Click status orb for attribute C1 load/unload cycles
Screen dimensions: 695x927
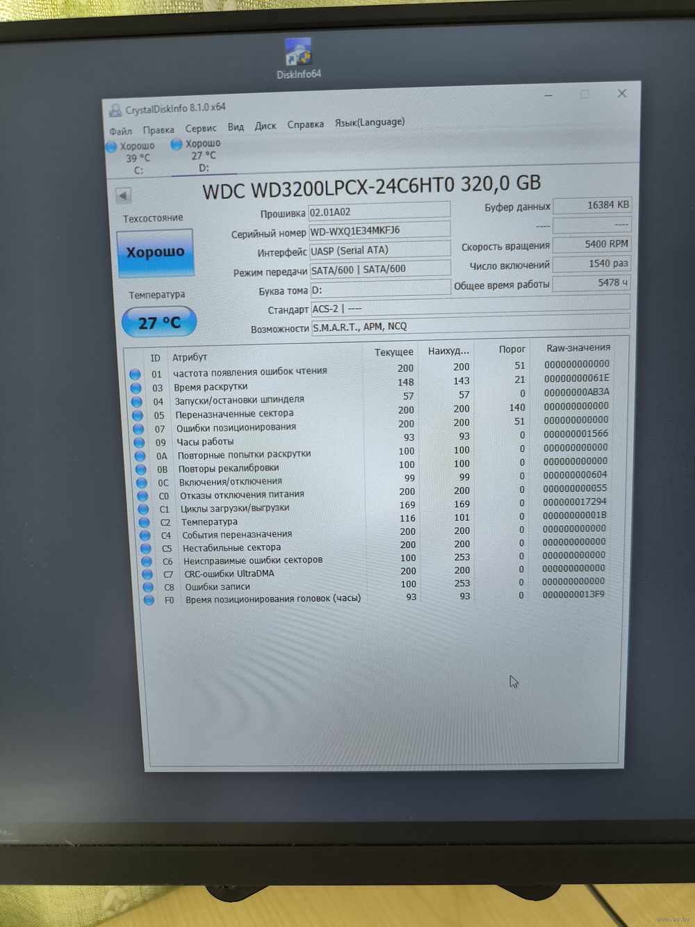click(143, 509)
